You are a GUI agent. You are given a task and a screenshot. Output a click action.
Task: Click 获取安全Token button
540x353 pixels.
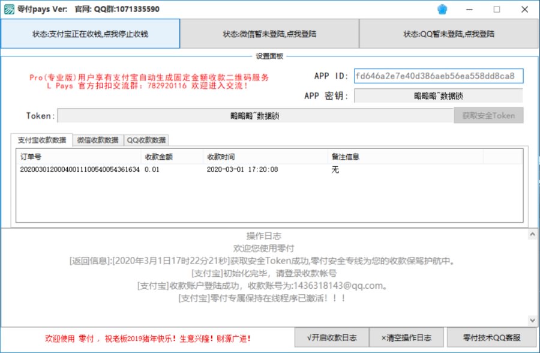click(488, 115)
